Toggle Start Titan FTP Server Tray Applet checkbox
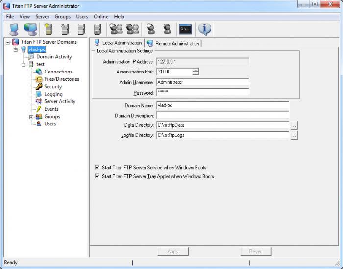Image resolution: width=343 pixels, height=269 pixels. (x=97, y=176)
